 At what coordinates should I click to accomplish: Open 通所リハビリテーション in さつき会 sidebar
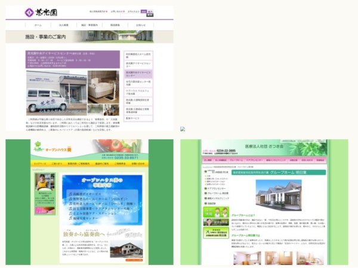click(216, 182)
